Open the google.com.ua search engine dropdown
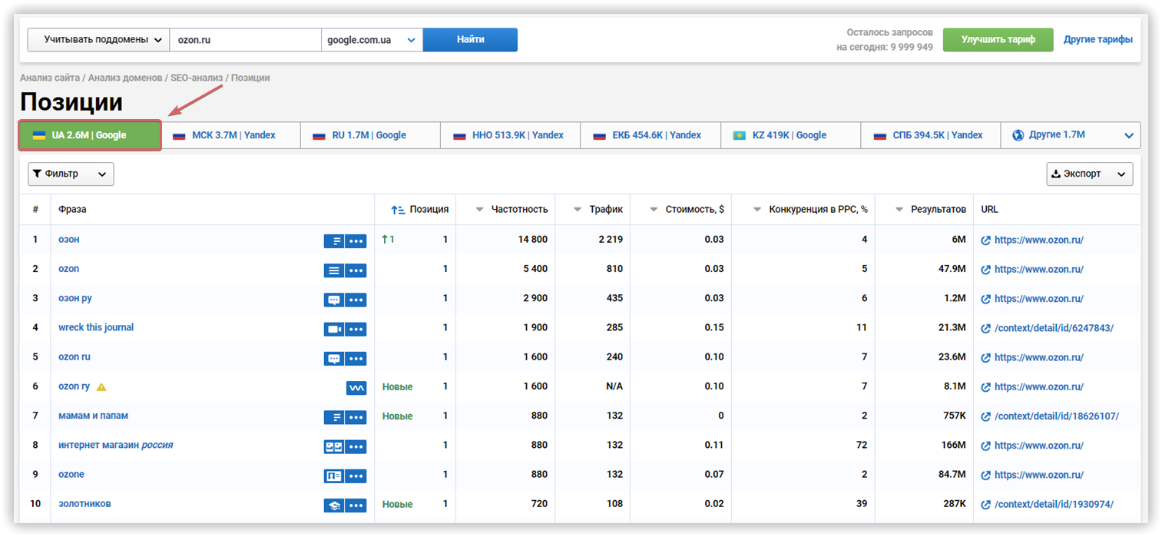Image resolution: width=1162 pixels, height=537 pixels. click(x=372, y=40)
